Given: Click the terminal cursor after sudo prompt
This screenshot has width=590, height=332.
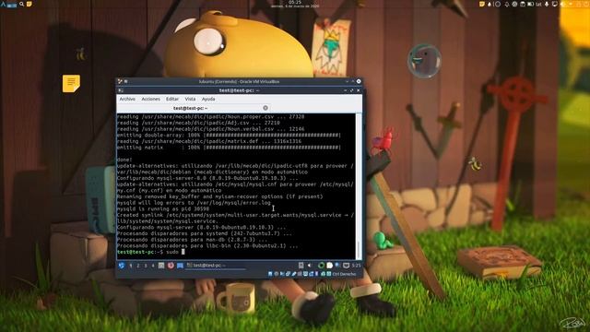Looking at the screenshot, I should pos(183,252).
